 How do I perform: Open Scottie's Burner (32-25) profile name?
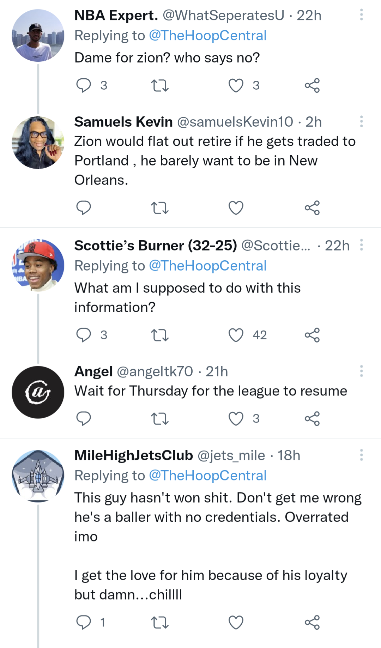coord(155,246)
